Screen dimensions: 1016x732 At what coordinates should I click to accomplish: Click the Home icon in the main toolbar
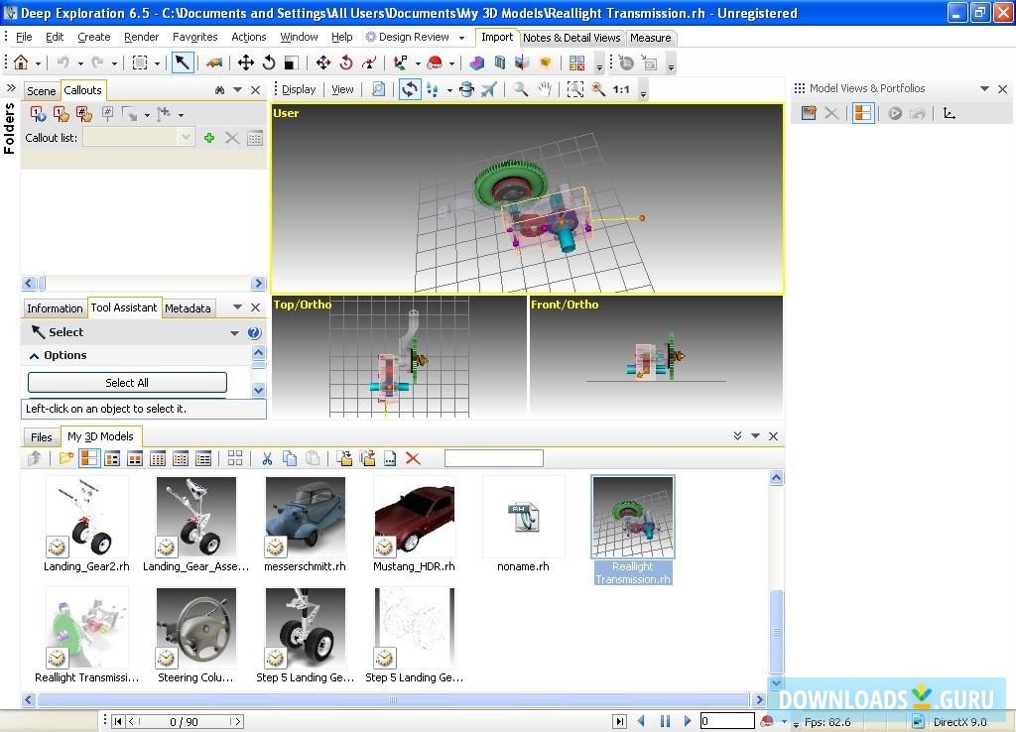pyautogui.click(x=21, y=62)
